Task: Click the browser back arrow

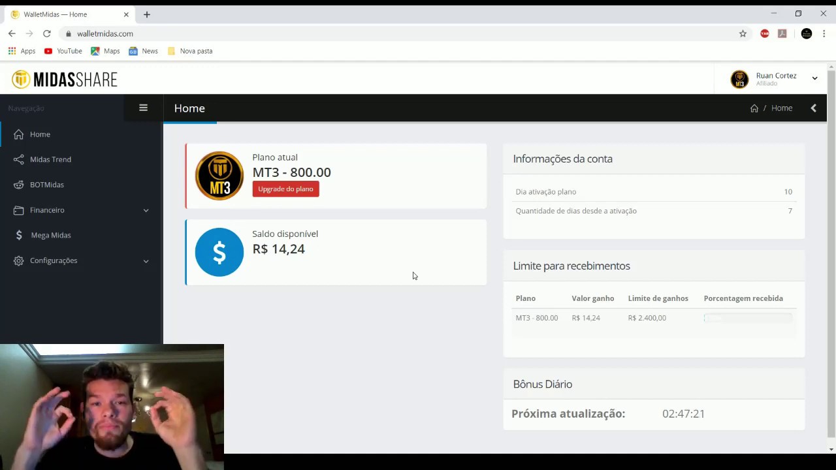Action: pos(12,33)
